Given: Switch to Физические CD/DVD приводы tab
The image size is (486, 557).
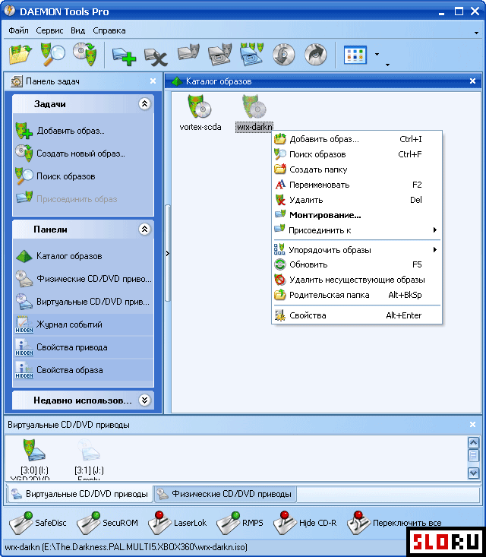Looking at the screenshot, I should [x=225, y=494].
